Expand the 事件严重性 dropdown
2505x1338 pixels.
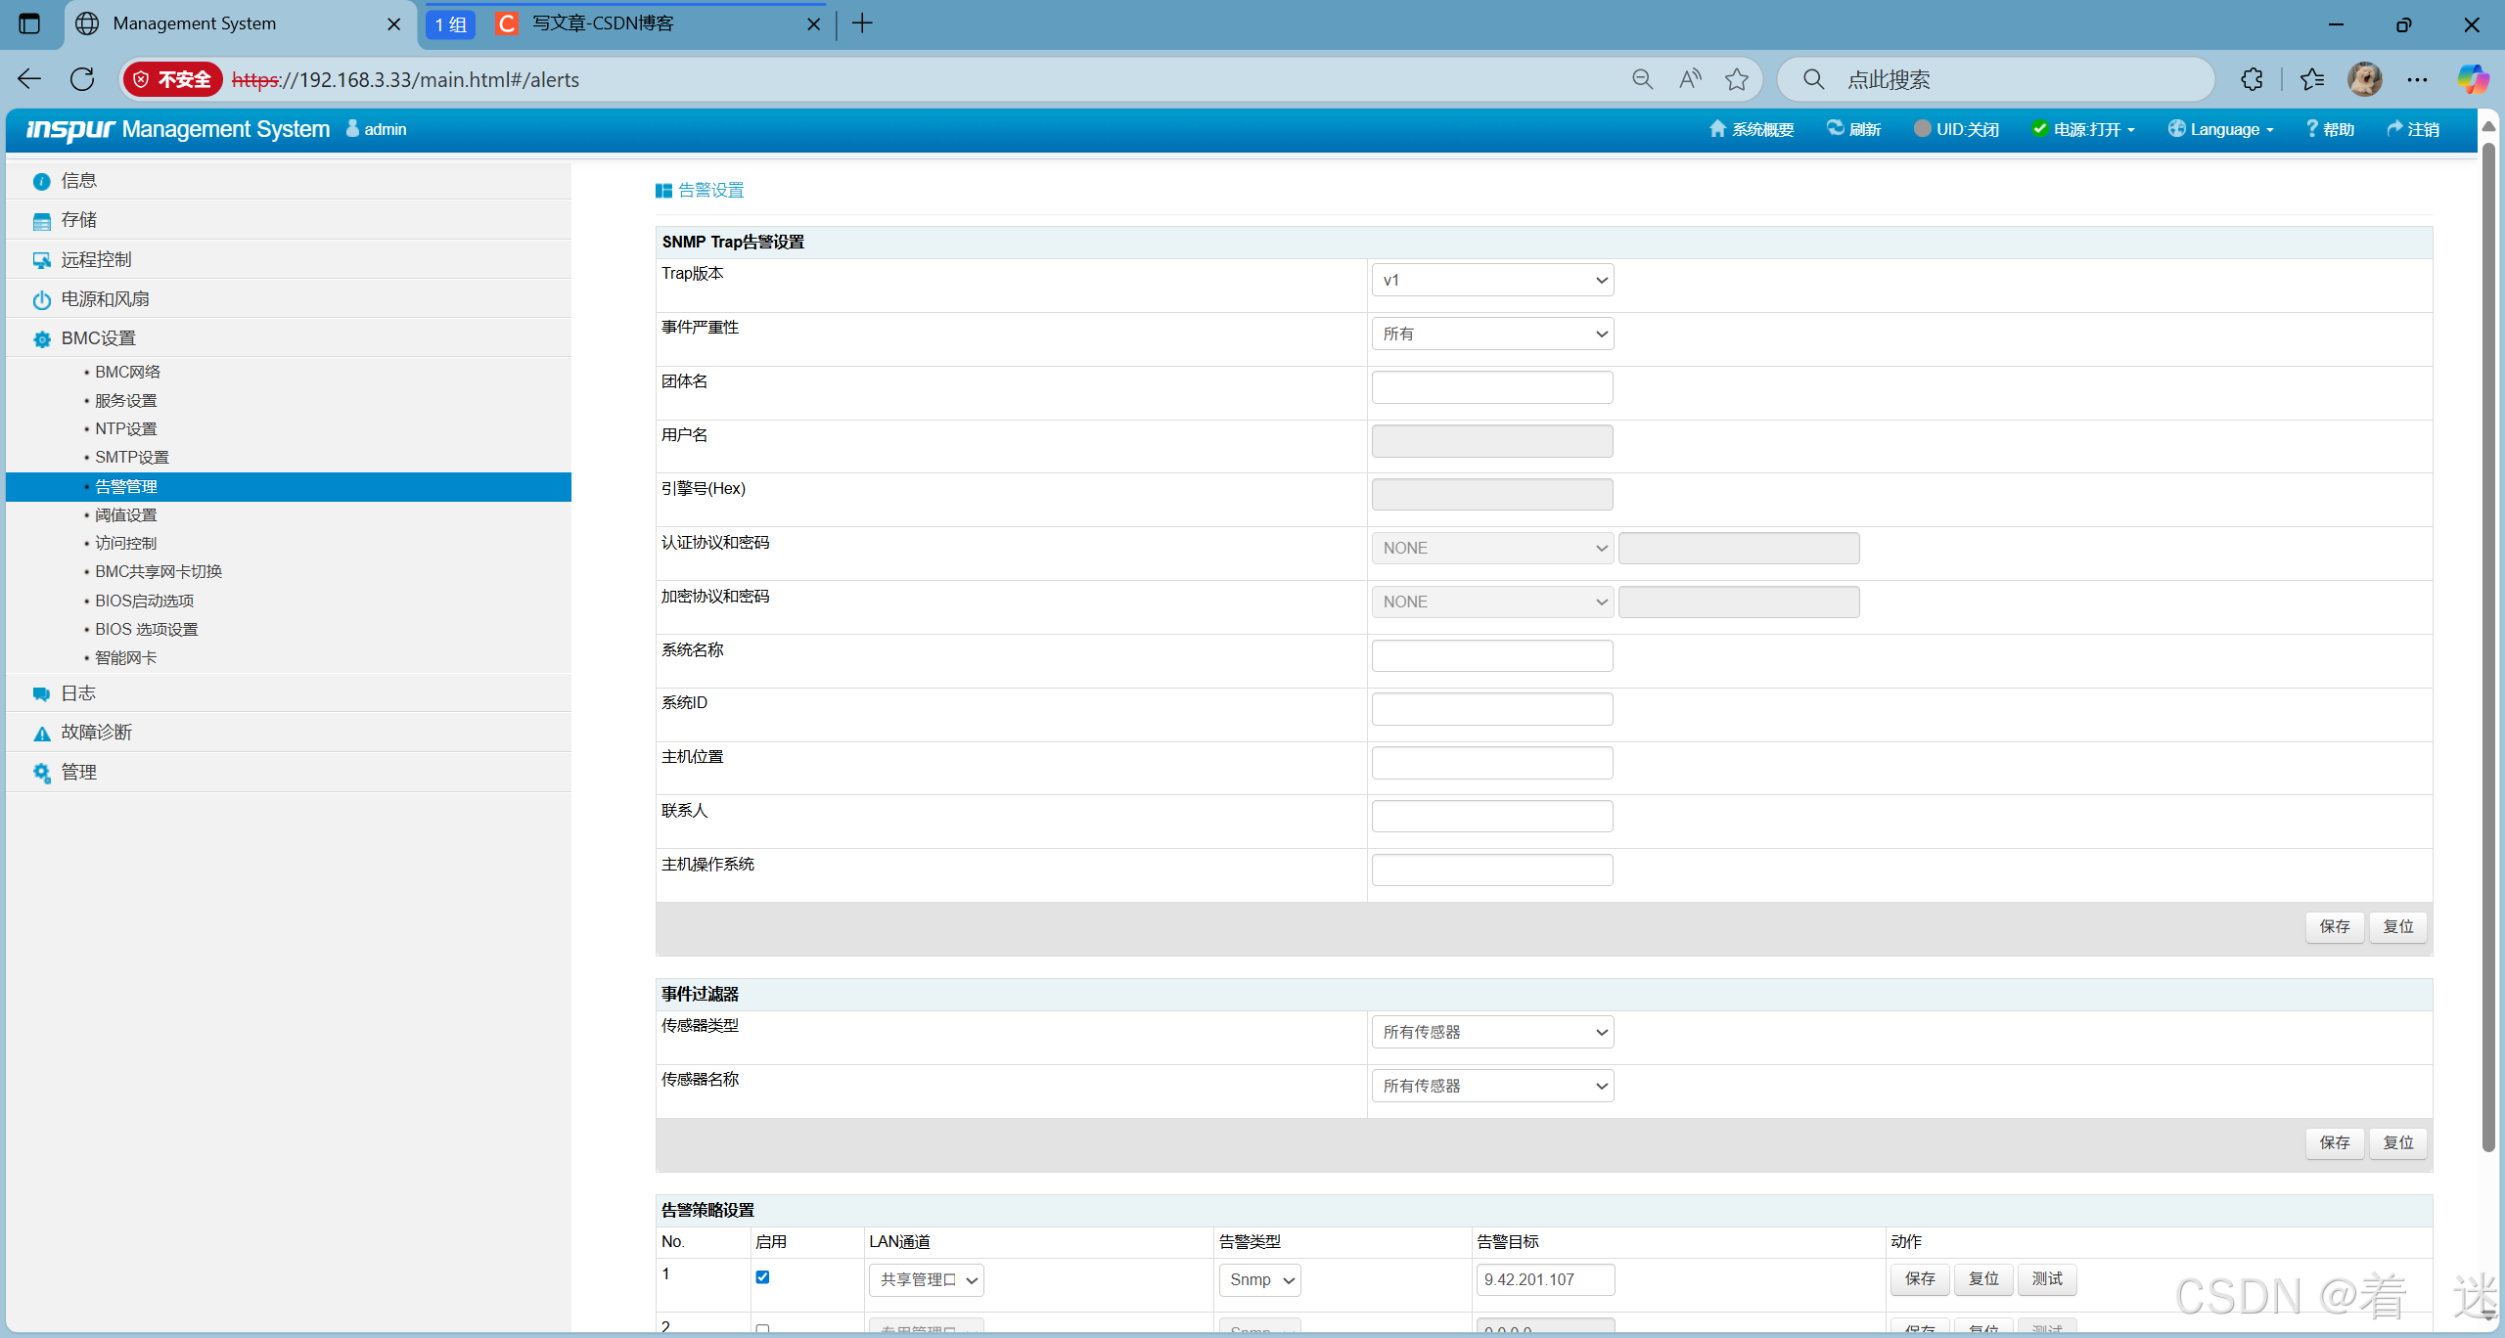coord(1491,334)
